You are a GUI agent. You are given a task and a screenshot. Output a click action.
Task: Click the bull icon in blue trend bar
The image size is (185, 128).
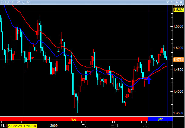point(160,119)
